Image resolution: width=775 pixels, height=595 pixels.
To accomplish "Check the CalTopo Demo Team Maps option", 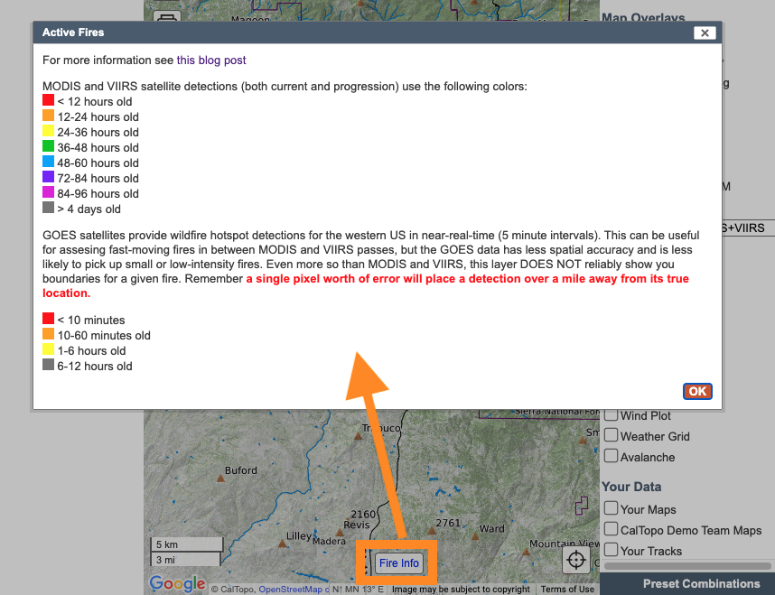I will click(x=611, y=530).
